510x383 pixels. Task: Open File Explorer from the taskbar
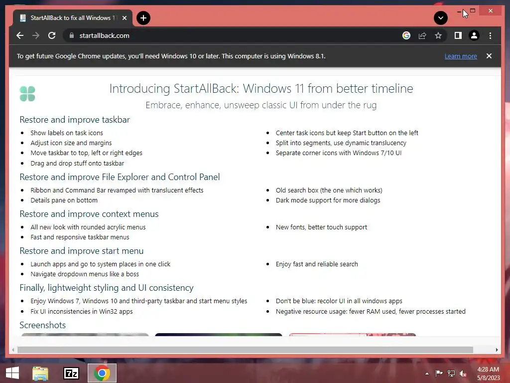[x=40, y=373]
